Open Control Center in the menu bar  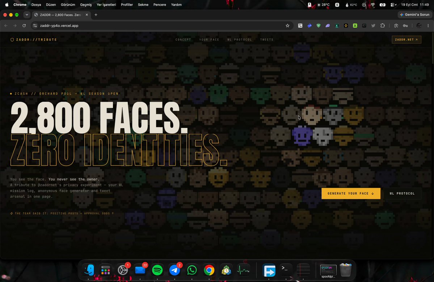(x=393, y=5)
